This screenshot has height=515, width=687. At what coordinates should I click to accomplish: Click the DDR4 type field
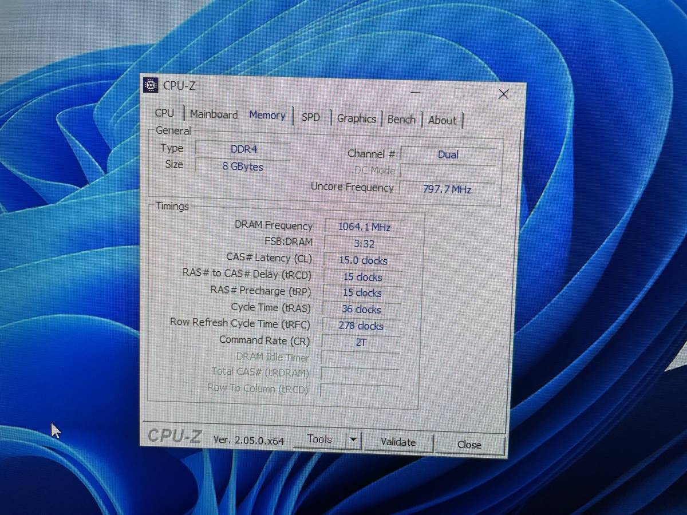[x=243, y=149]
